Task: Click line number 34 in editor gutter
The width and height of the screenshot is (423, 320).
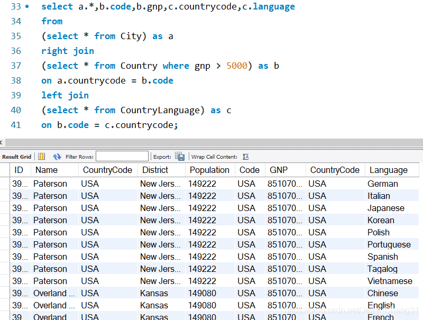Action: (16, 21)
